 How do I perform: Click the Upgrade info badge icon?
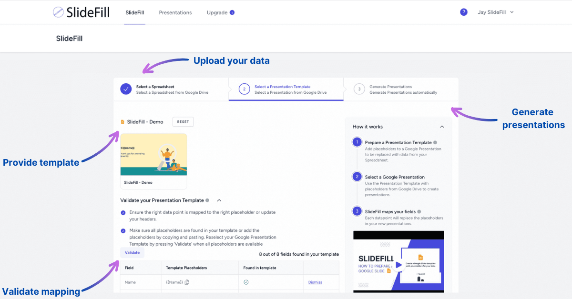click(x=232, y=13)
